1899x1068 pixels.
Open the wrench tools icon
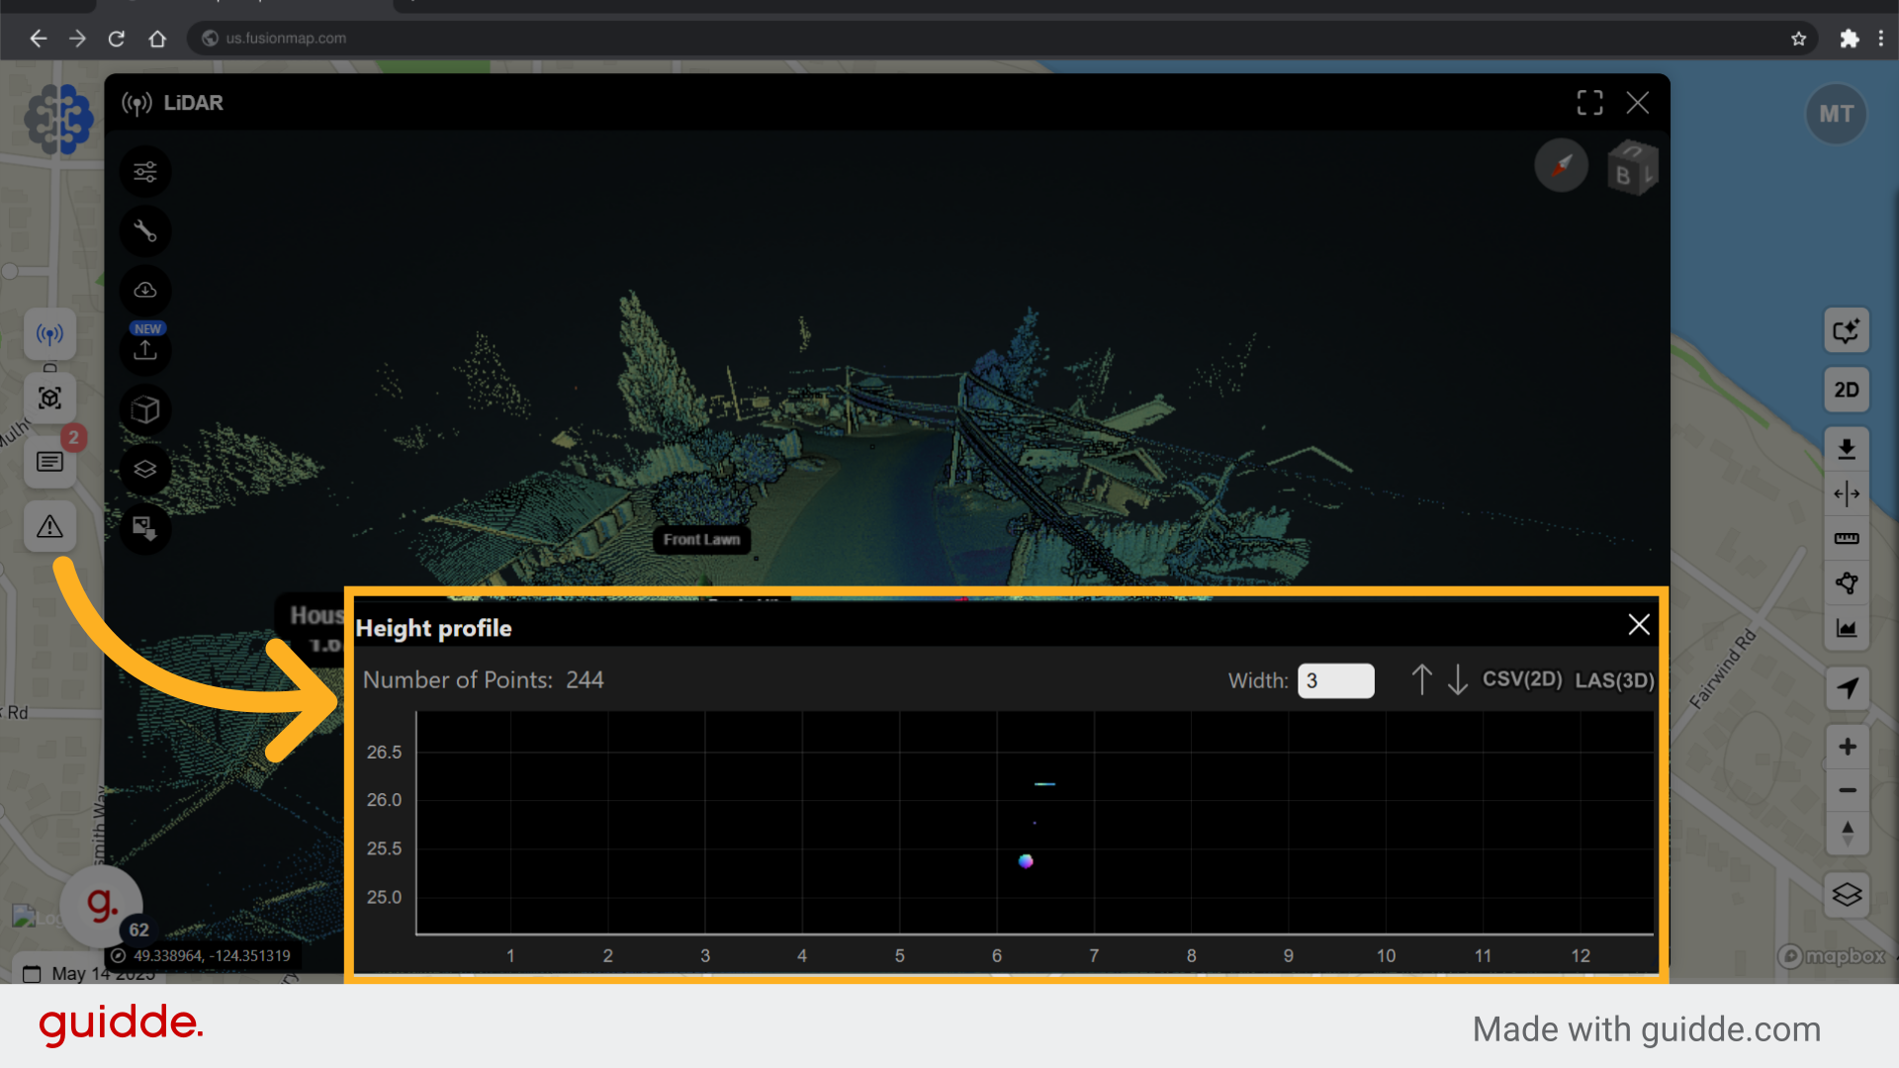145,231
